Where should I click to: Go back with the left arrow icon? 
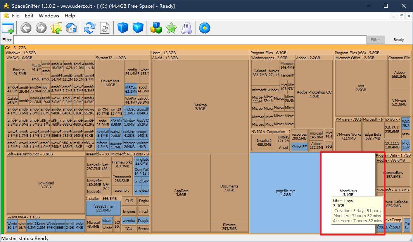(26, 28)
